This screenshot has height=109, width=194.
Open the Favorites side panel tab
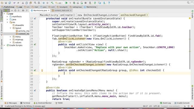click(2, 76)
